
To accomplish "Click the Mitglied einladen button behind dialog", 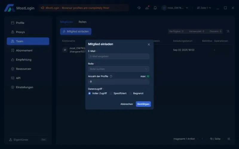I will click(76, 31).
